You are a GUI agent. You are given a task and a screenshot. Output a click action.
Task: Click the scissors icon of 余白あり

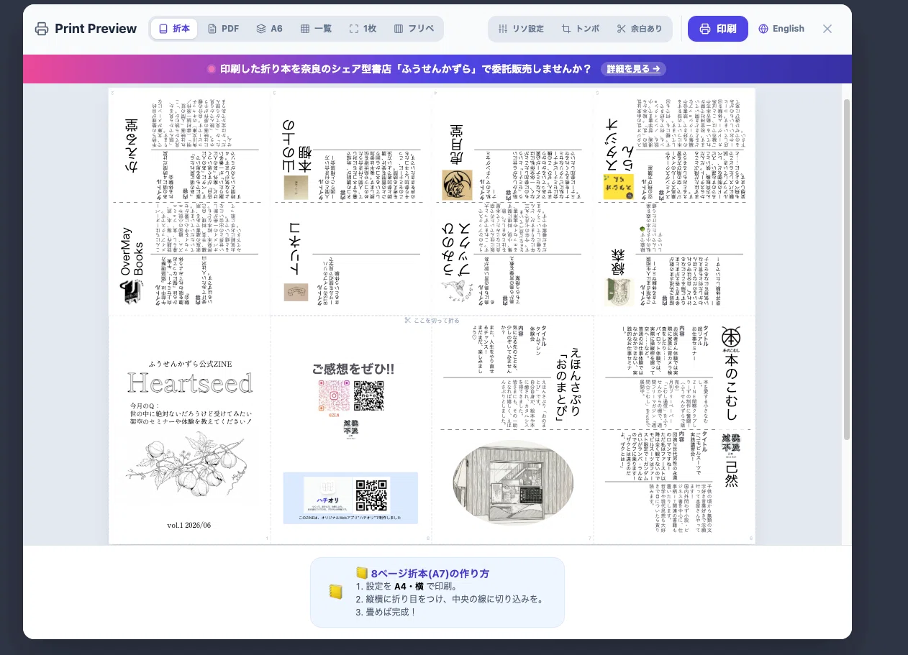click(622, 29)
